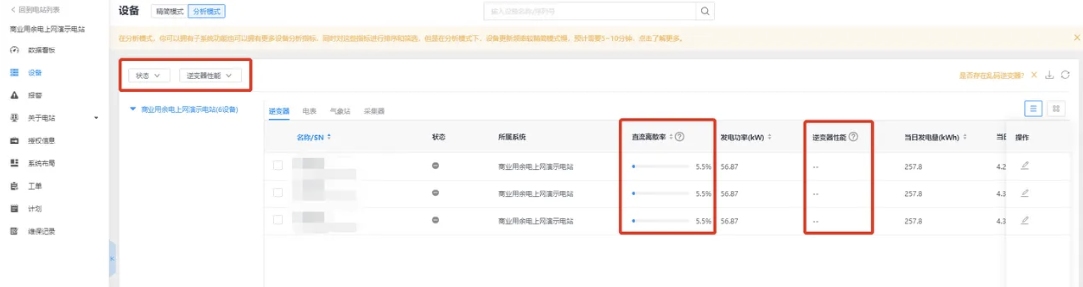Collapse the 商业用余电上网演示电站 tree node

pos(133,109)
